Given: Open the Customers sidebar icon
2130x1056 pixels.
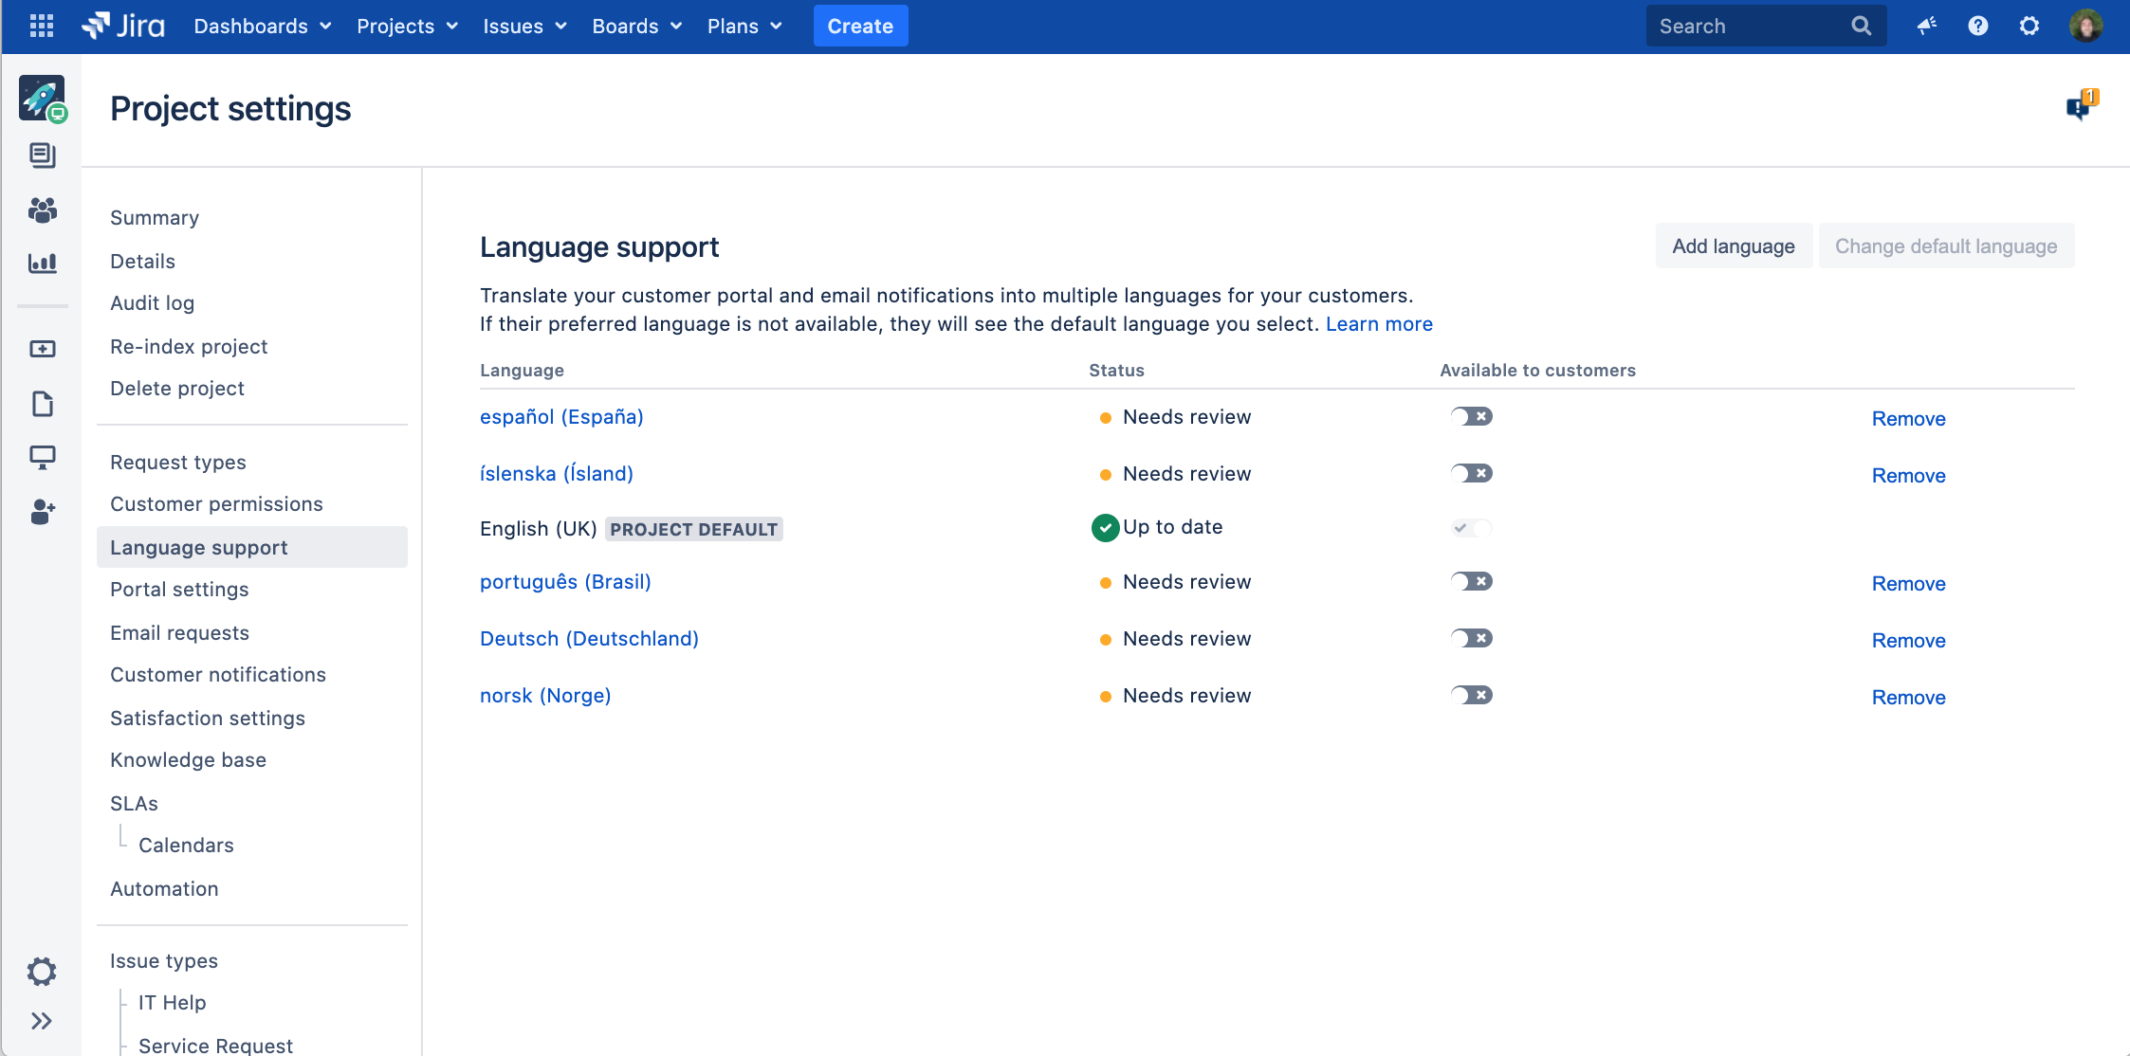Looking at the screenshot, I should tap(42, 209).
